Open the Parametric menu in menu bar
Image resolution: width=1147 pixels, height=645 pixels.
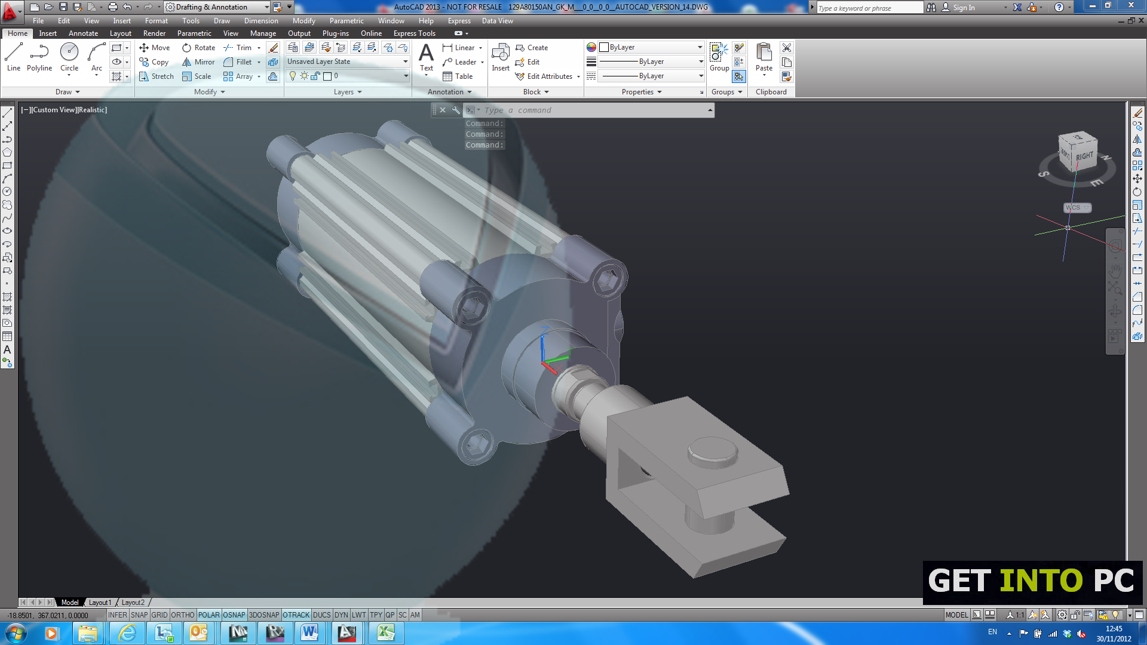346,21
